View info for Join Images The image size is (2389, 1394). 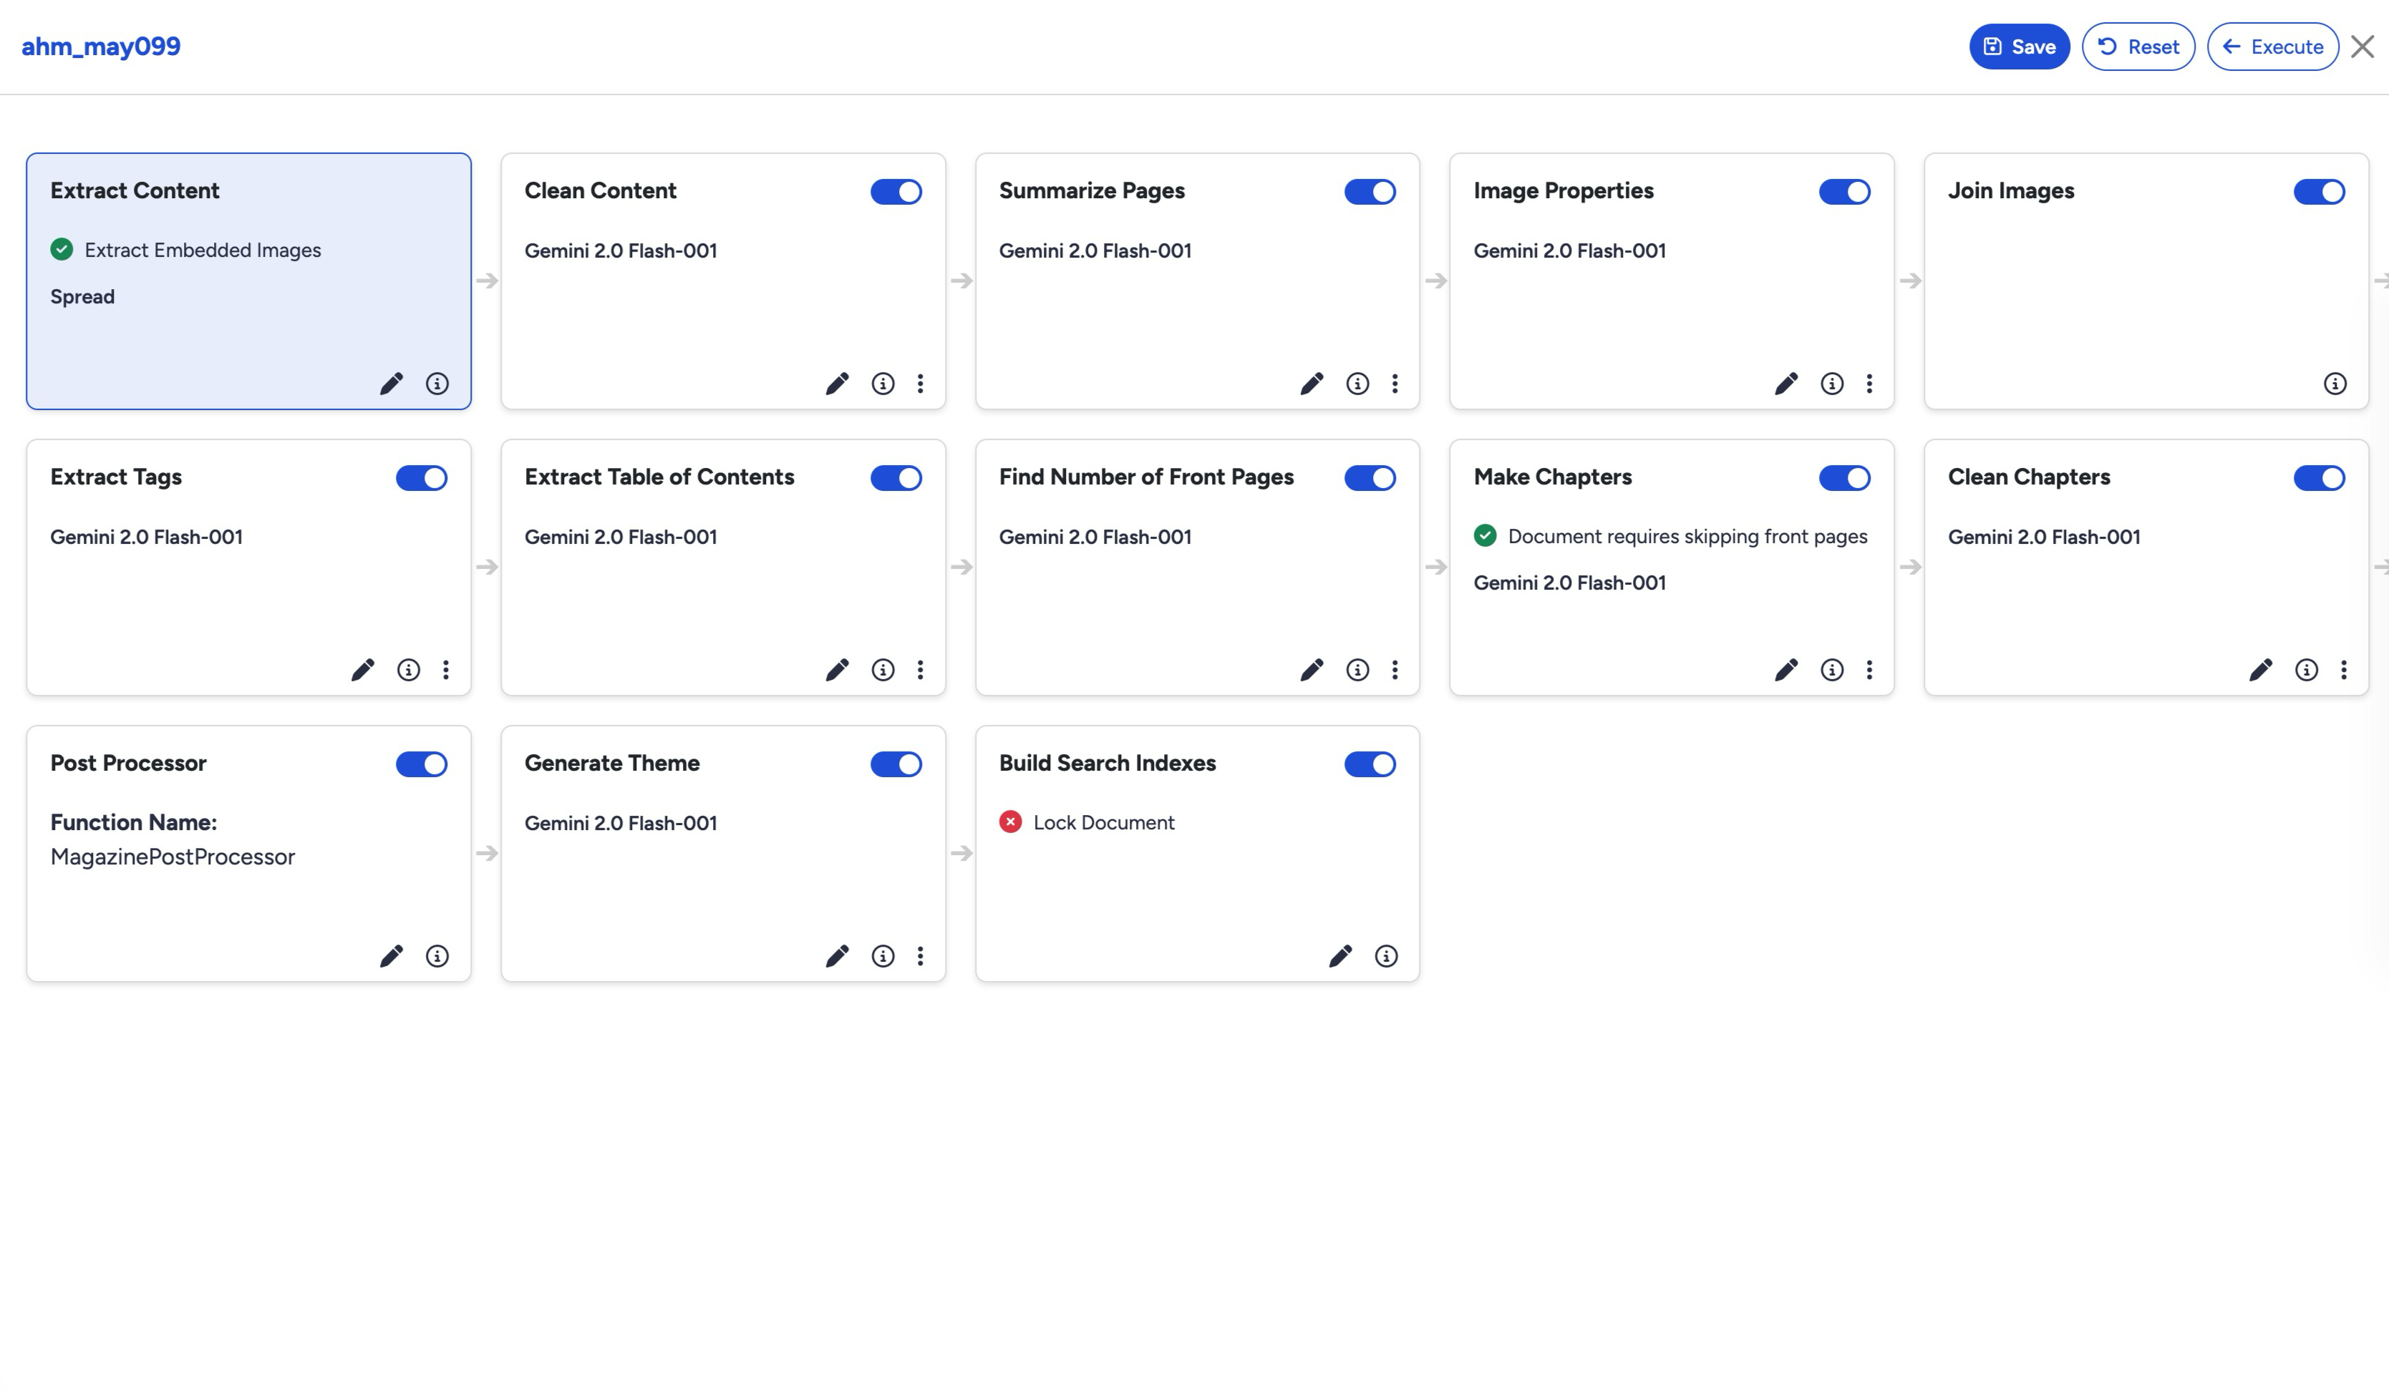(2335, 383)
